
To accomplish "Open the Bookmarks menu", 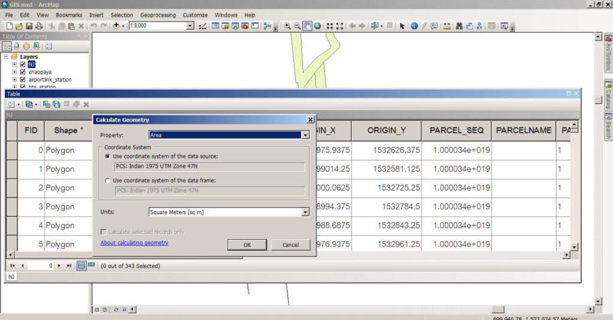I will coord(69,15).
